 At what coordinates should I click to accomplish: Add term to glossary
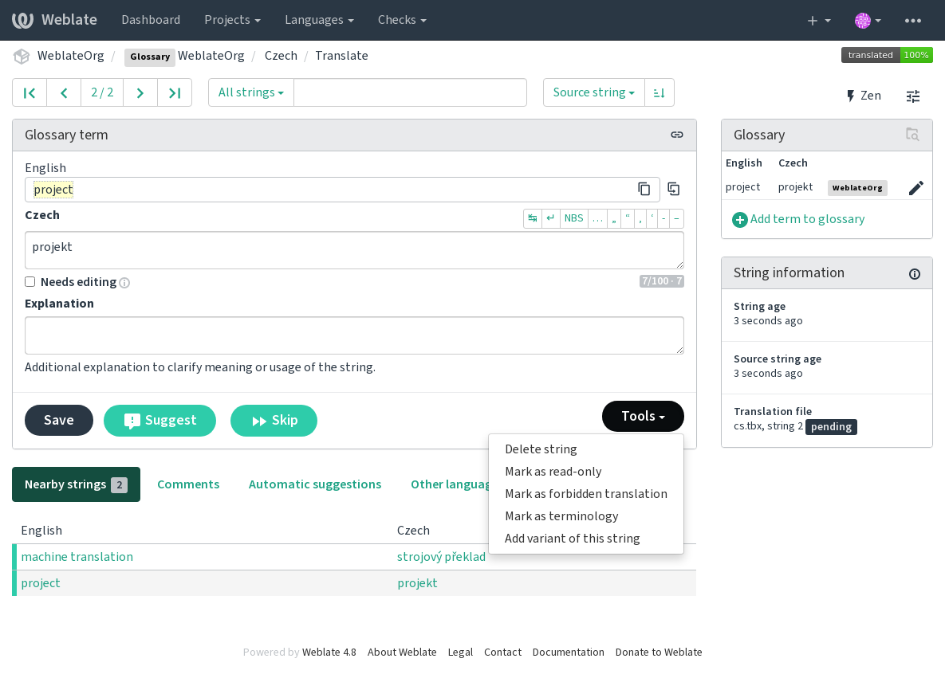798,219
